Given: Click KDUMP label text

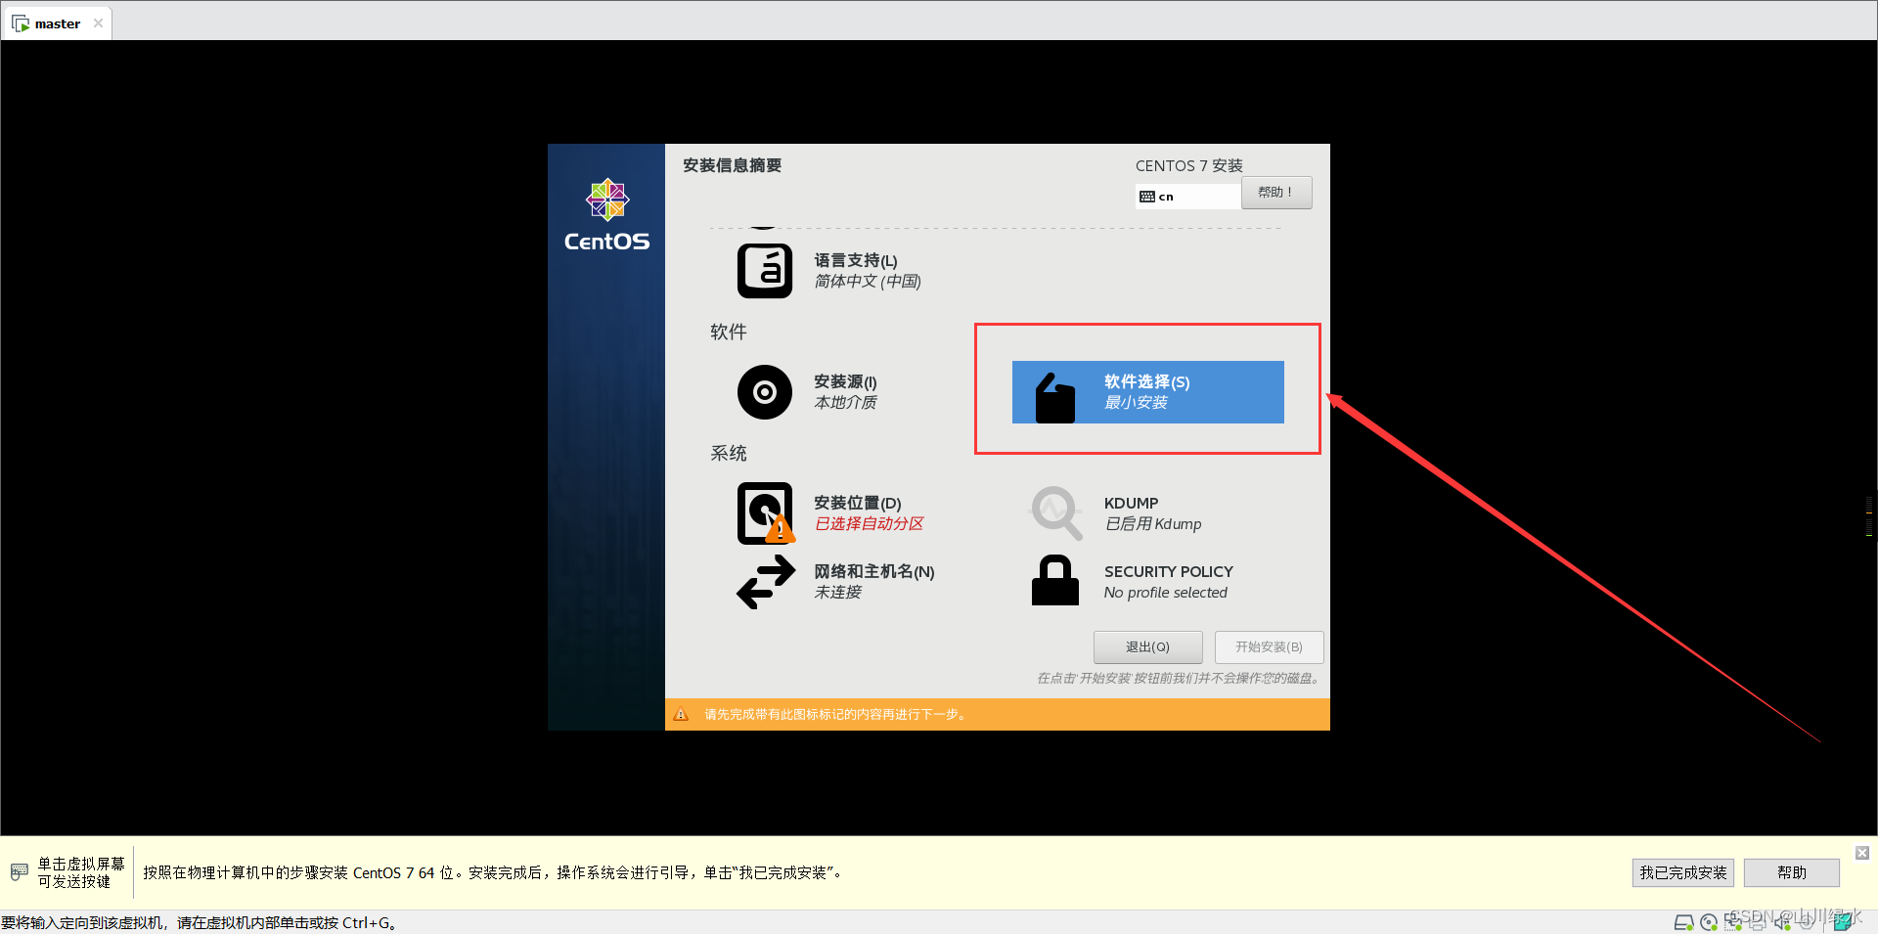Looking at the screenshot, I should point(1132,503).
